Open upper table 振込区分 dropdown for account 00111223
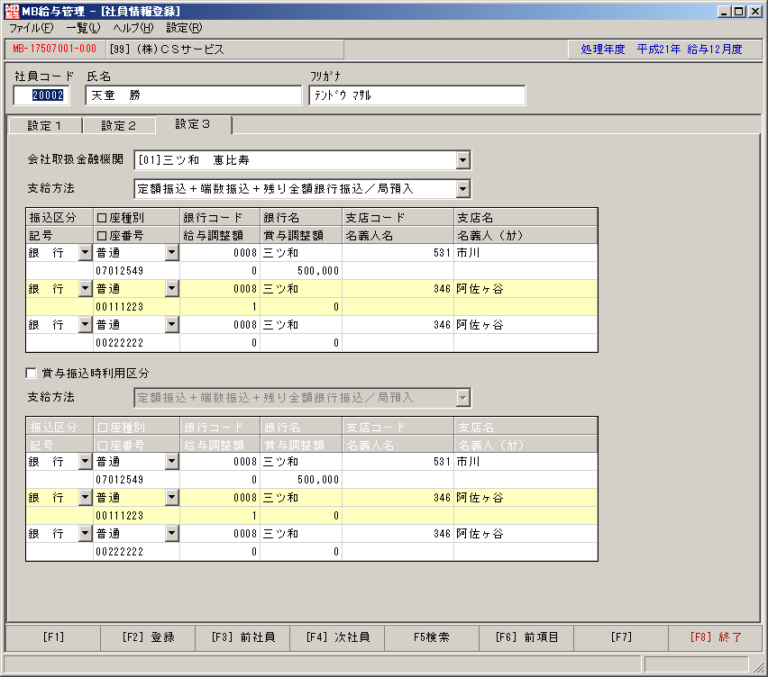 coord(86,289)
